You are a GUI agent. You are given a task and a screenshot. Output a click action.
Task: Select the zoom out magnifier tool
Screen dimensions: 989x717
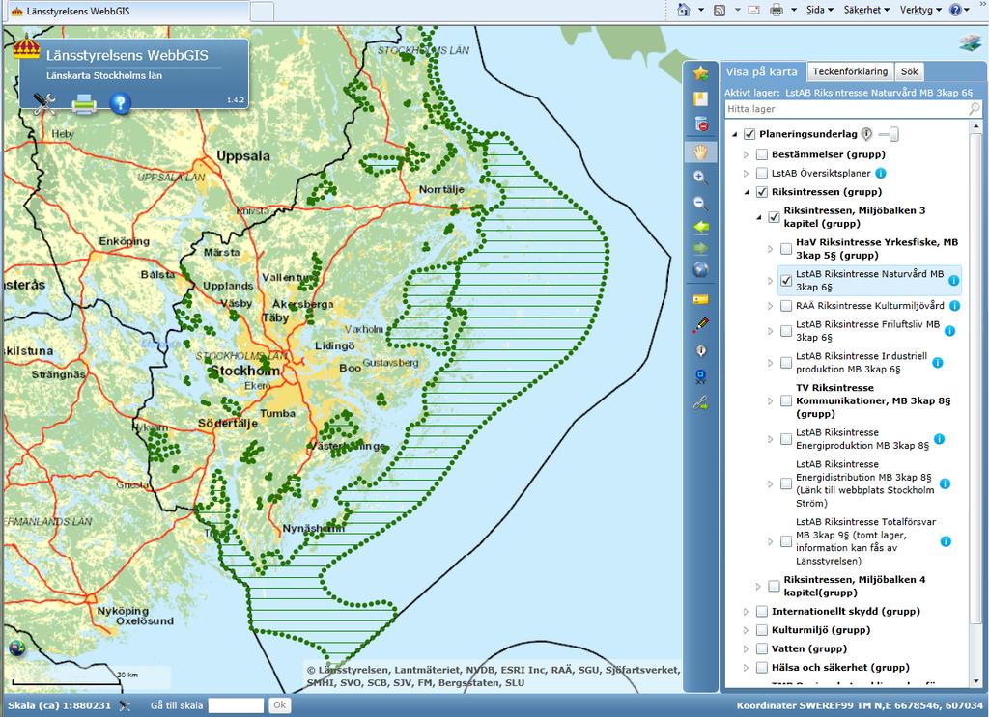click(x=700, y=203)
